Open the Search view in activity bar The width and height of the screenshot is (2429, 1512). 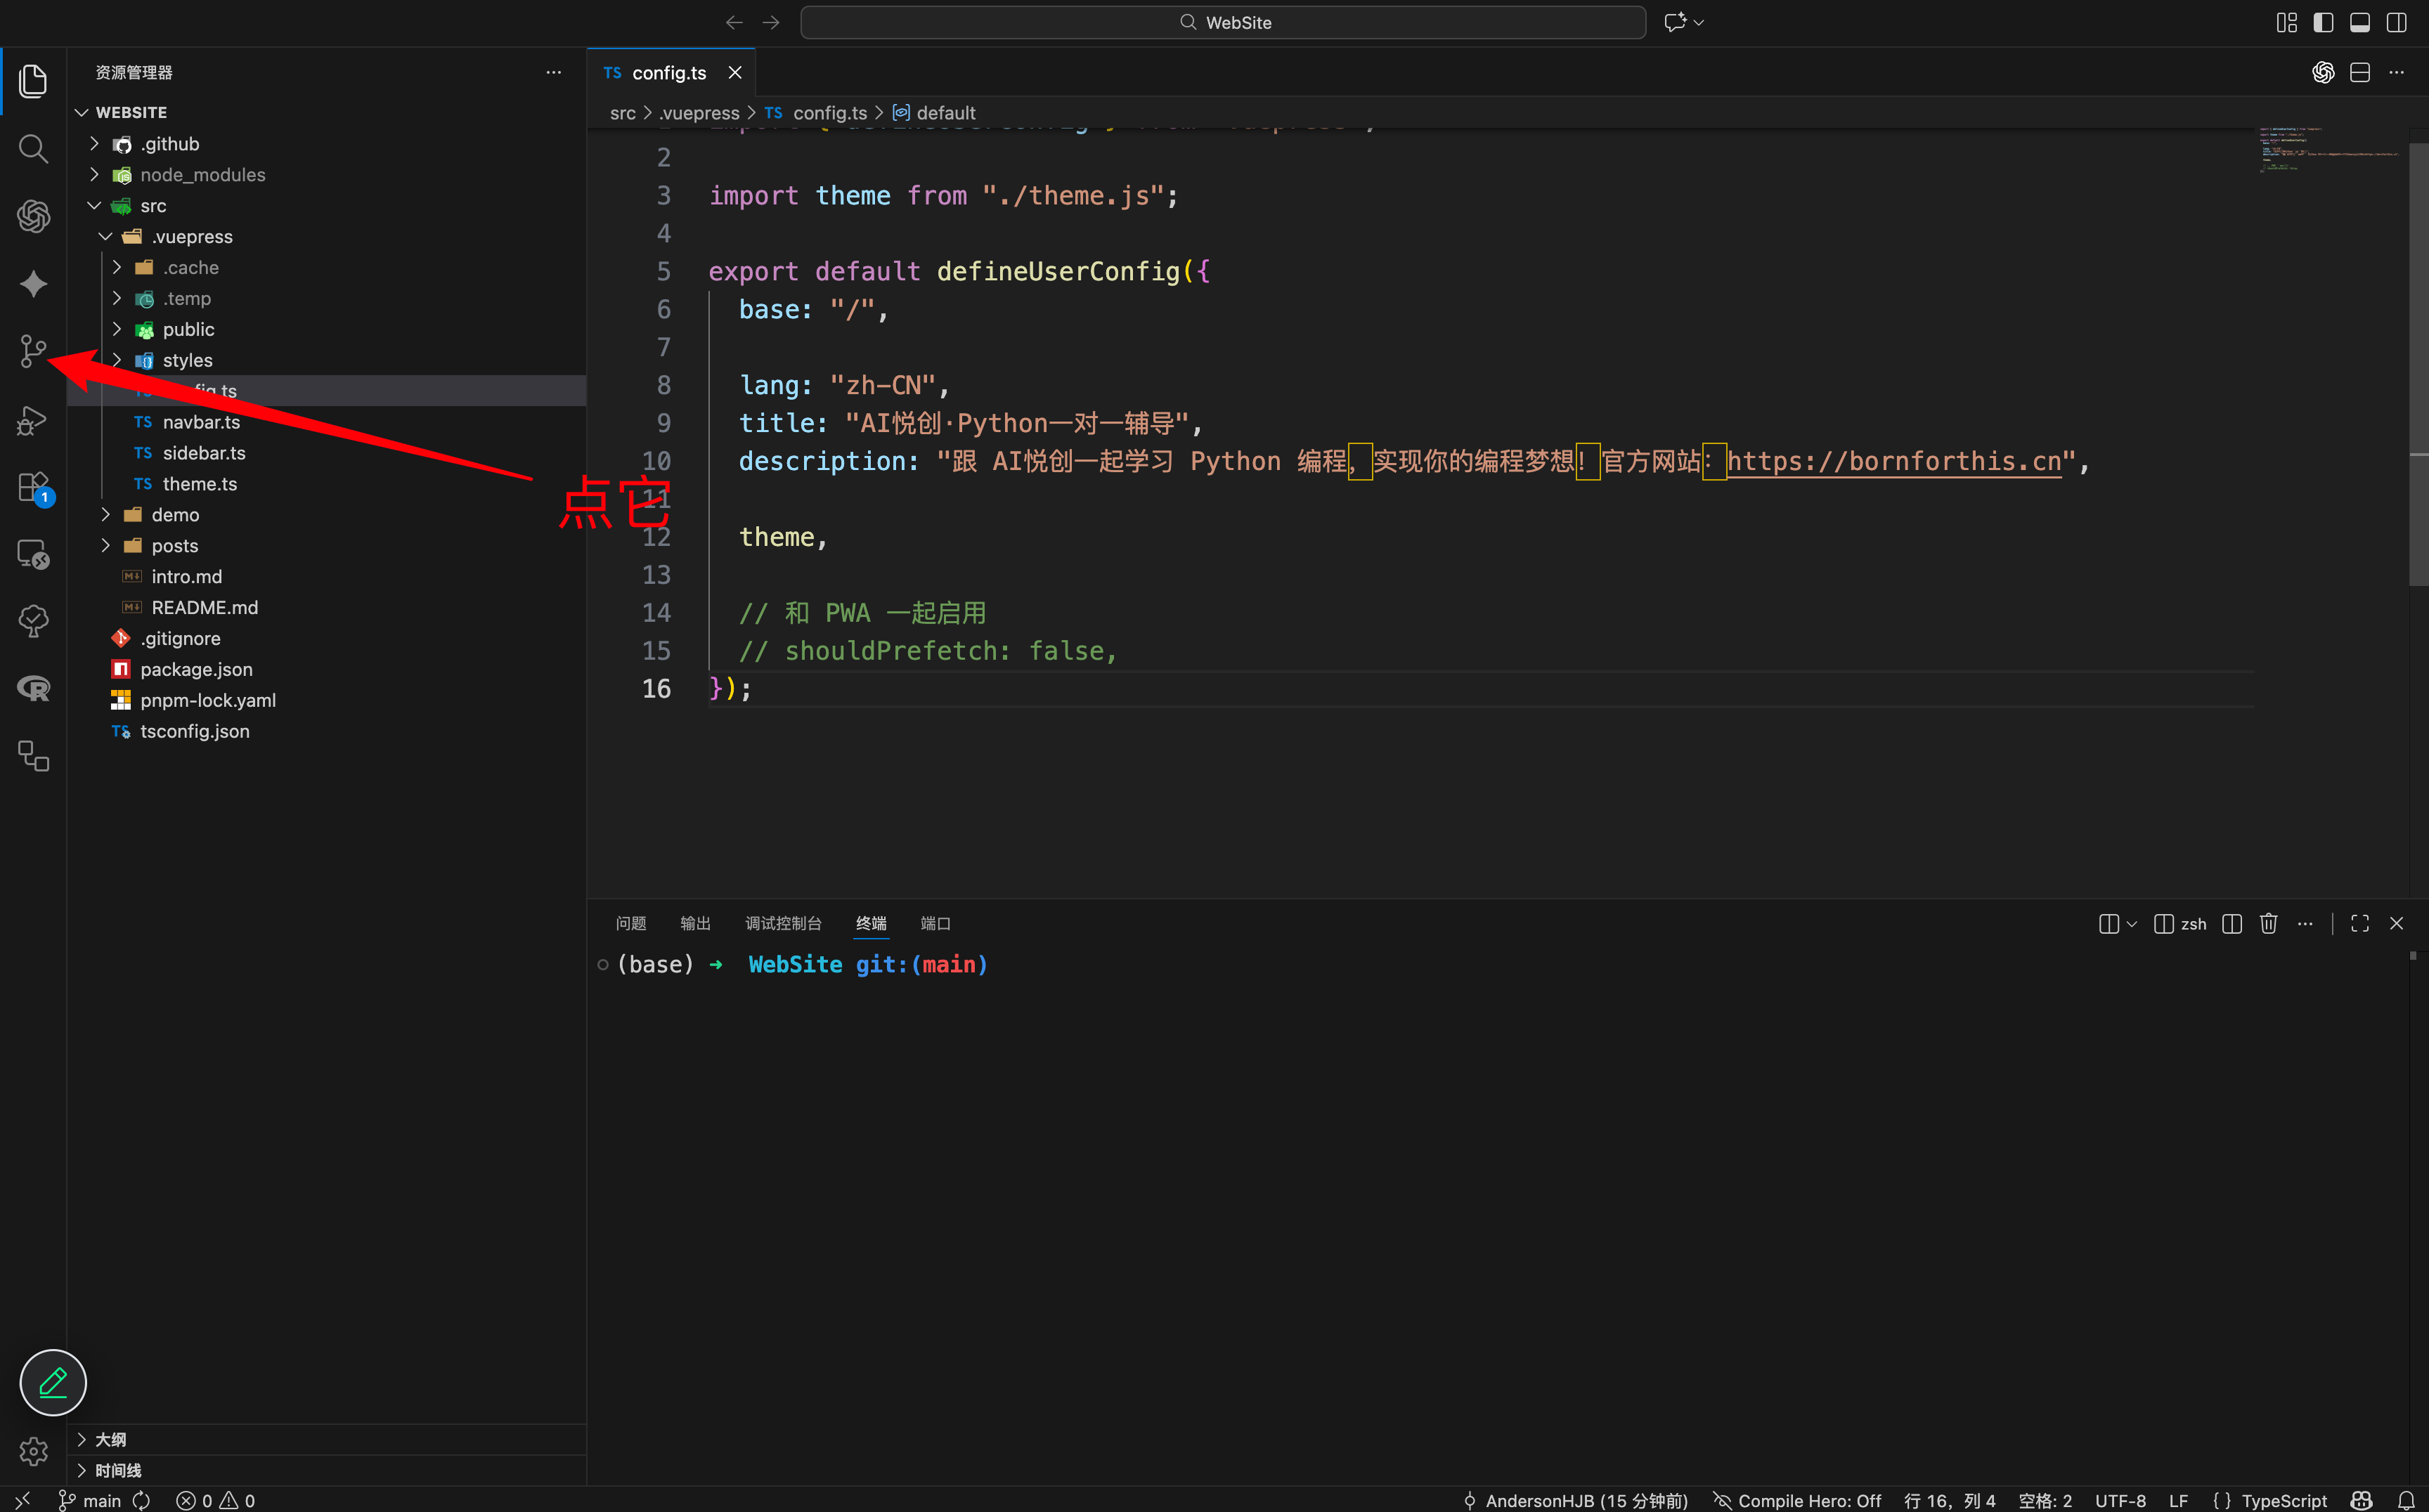[33, 149]
